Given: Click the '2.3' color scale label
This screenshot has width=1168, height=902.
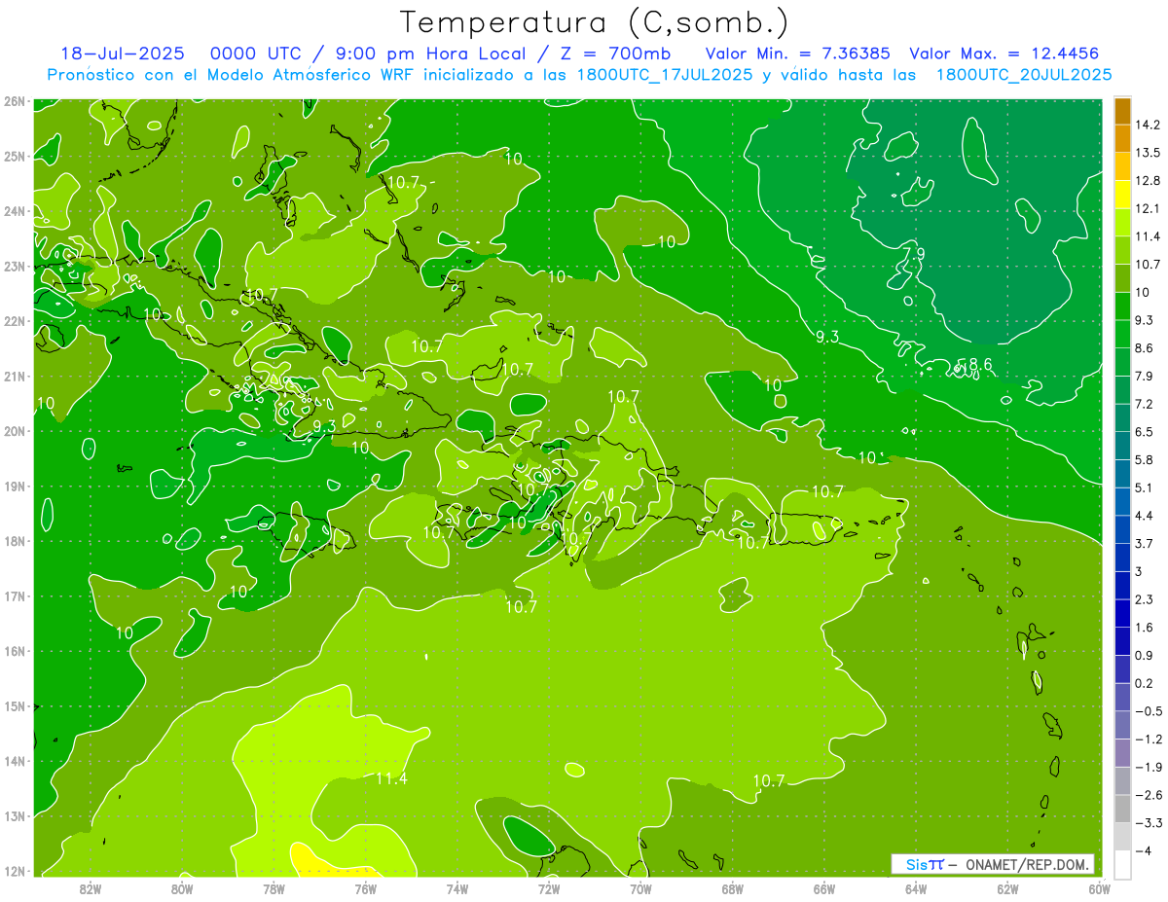Looking at the screenshot, I should point(1145,599).
